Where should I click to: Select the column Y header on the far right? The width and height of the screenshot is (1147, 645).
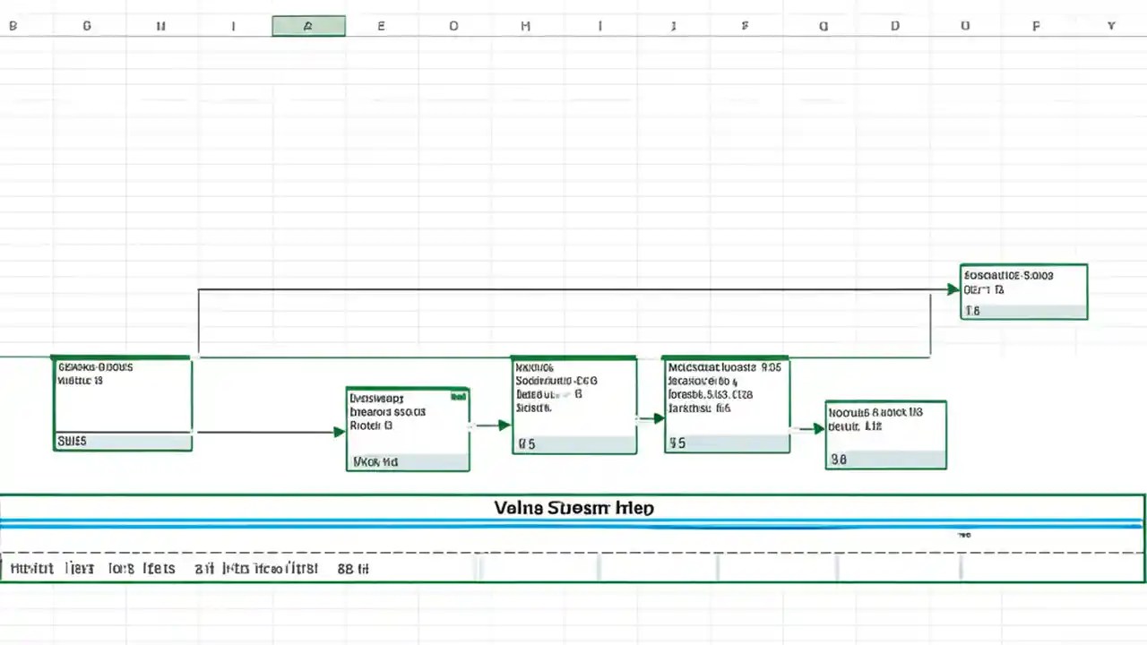[x=1110, y=26]
